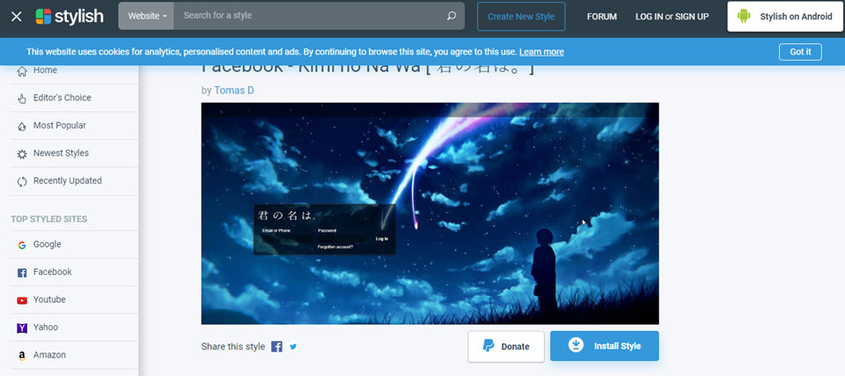Follow the Learn more cookie link

[541, 52]
